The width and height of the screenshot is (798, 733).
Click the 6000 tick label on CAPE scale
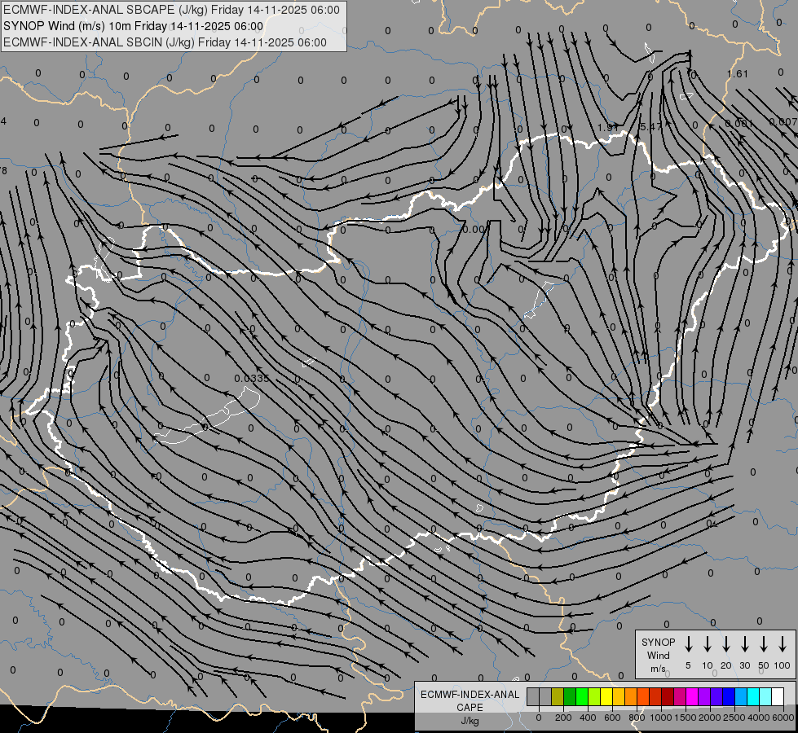[783, 718]
